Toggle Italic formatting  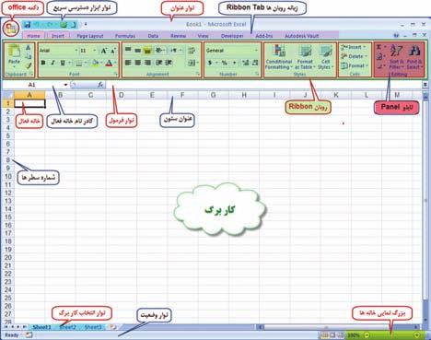52,63
